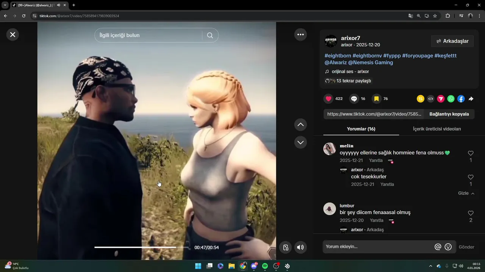
Task: Reply to melin's comment via 'Yanıtla'
Action: 376,160
